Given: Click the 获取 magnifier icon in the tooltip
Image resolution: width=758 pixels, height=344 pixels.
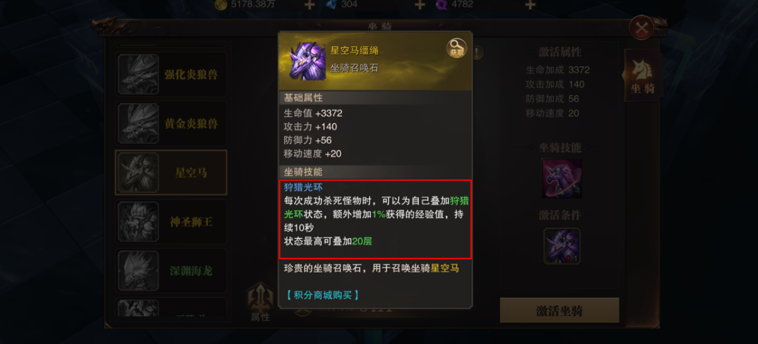Looking at the screenshot, I should pyautogui.click(x=456, y=48).
